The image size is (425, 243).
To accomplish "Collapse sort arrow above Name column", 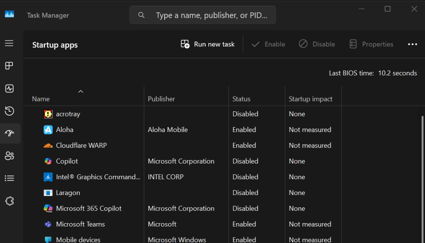I will tap(81, 91).
